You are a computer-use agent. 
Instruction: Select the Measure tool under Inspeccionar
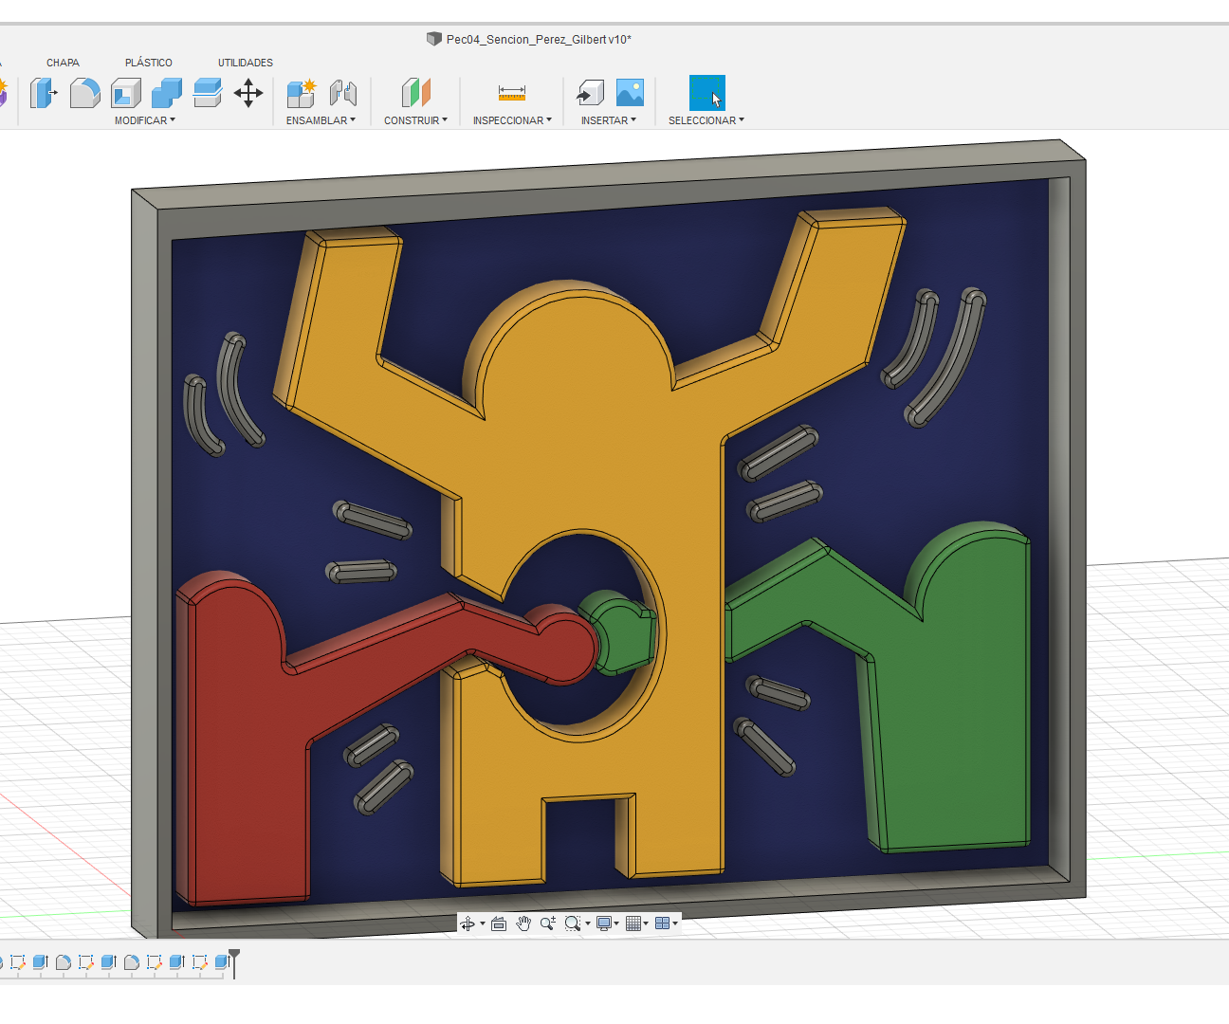coord(511,93)
